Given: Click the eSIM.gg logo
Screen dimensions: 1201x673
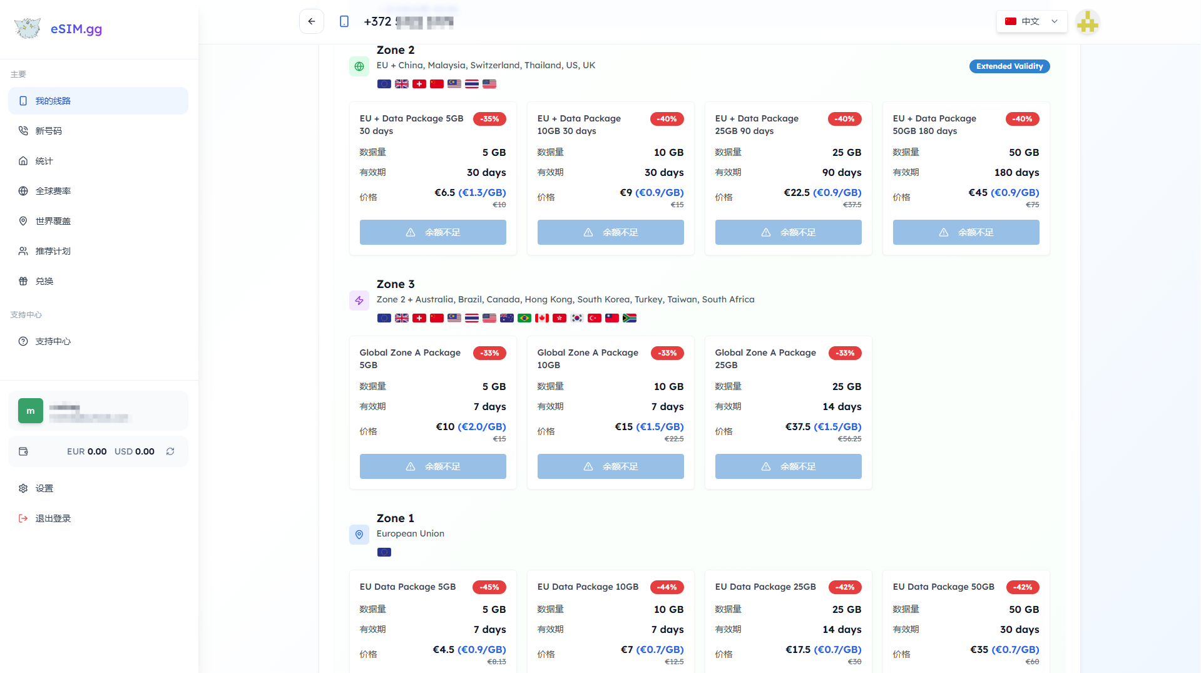Looking at the screenshot, I should [x=58, y=29].
